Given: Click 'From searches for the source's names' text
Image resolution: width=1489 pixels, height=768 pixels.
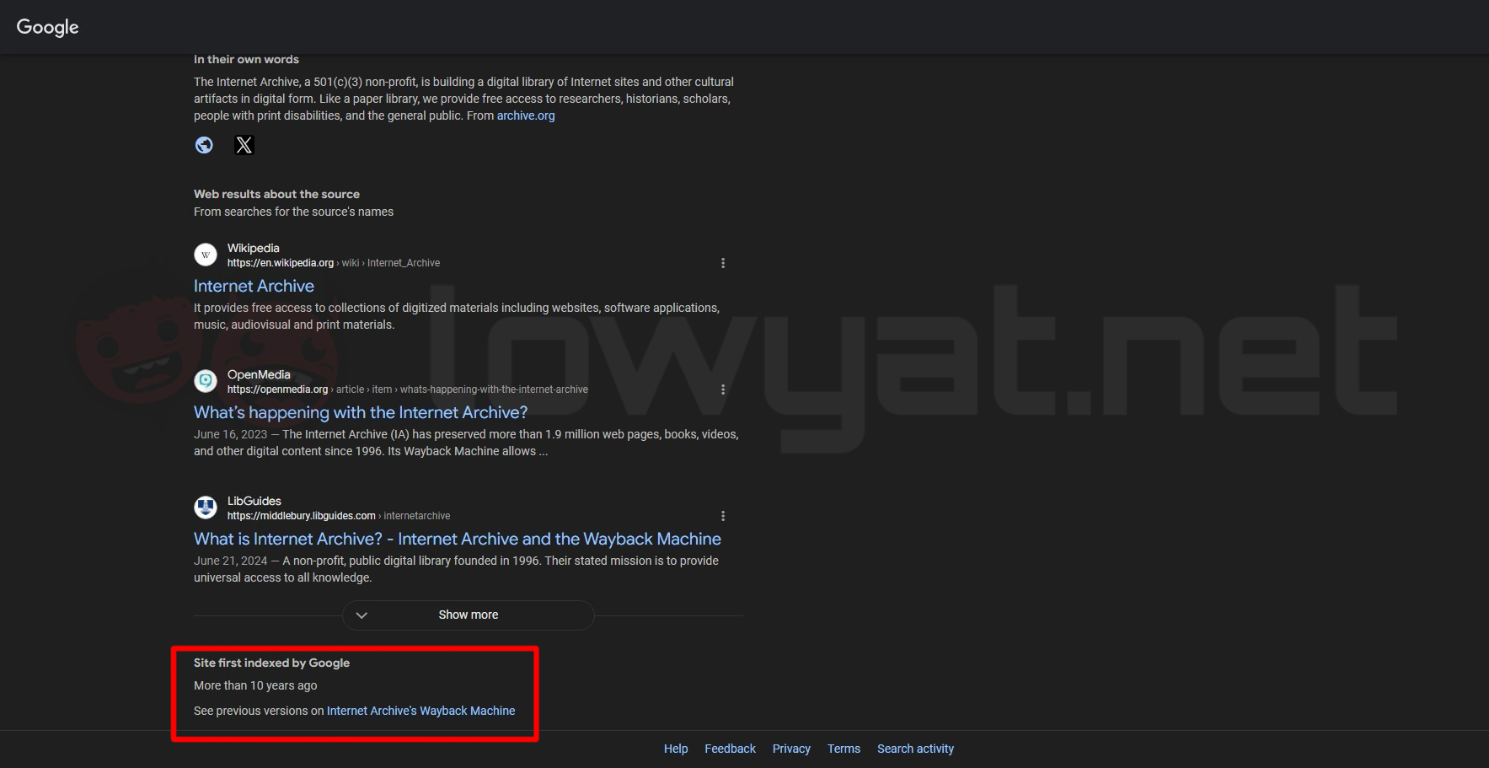Looking at the screenshot, I should [293, 212].
